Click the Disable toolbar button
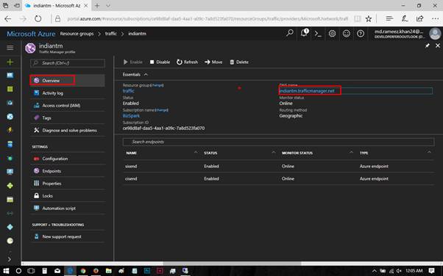The width and height of the screenshot is (443, 276). click(x=160, y=62)
